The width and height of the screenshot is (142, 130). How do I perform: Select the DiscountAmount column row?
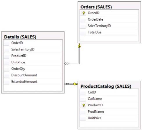click(33, 75)
